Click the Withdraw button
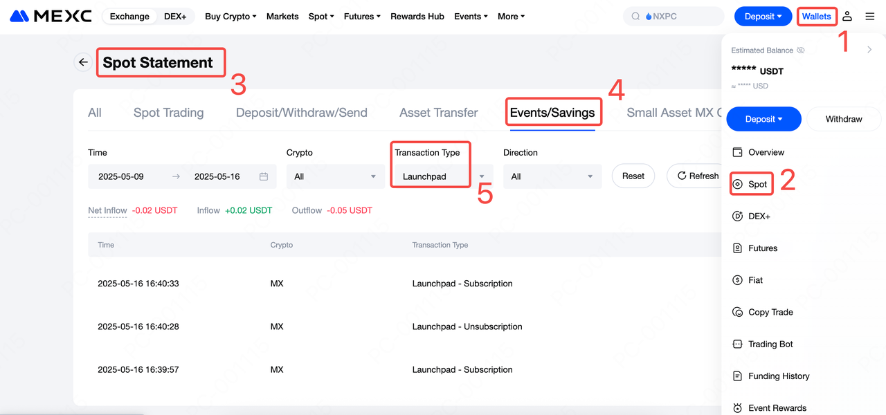This screenshot has height=415, width=886. point(844,119)
